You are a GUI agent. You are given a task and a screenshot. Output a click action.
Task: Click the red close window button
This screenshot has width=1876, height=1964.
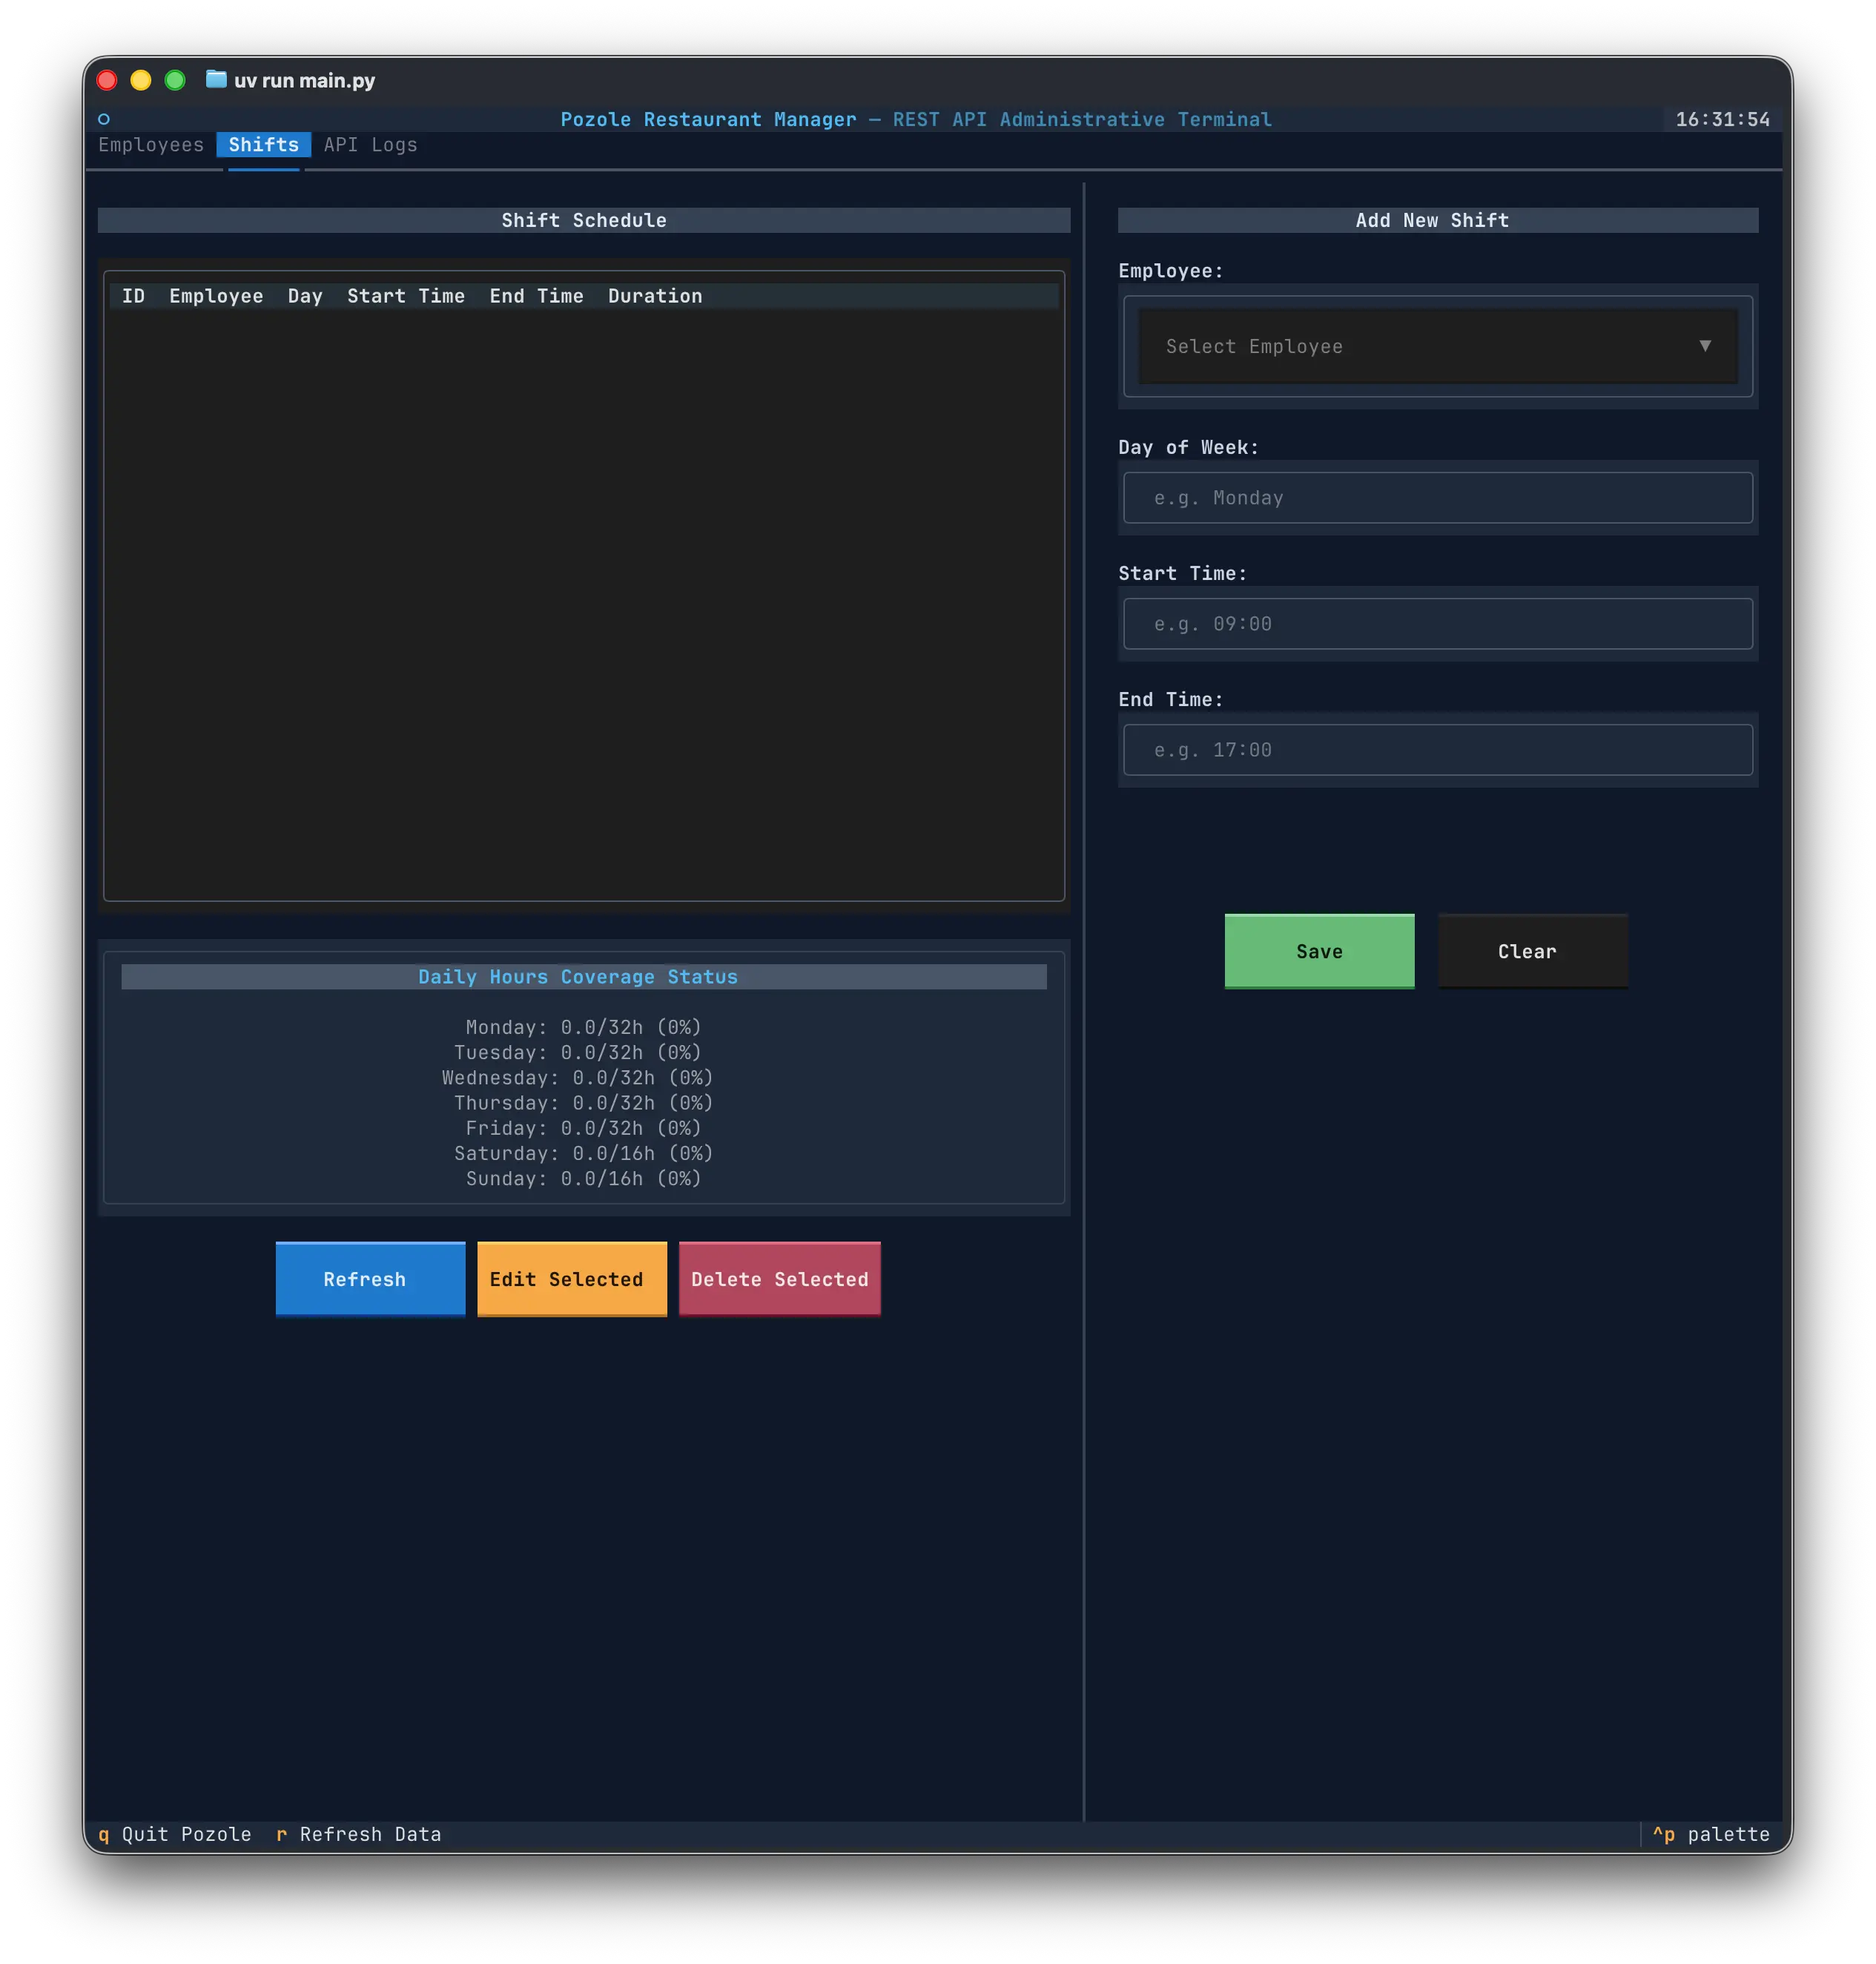(x=107, y=80)
